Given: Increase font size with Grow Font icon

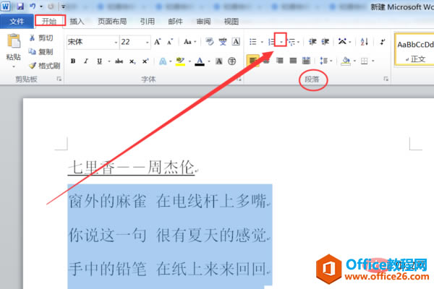Looking at the screenshot, I should [157, 42].
